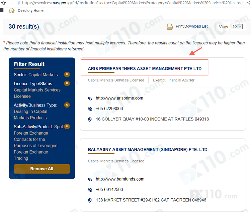This screenshot has width=251, height=212.
Task: Click location pin beside 16 Collyer Quay address
Action: pos(90,119)
